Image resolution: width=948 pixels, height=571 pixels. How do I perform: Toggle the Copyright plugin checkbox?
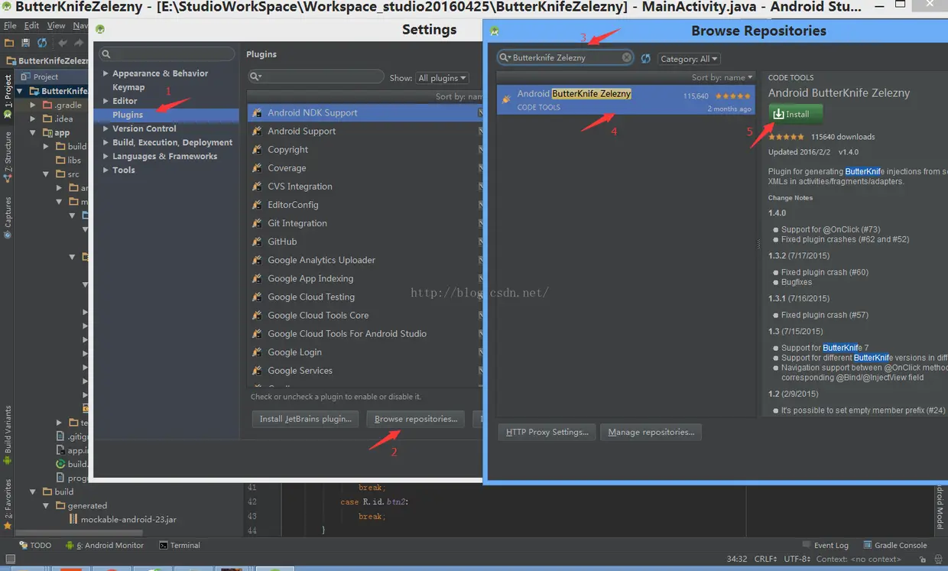(481, 150)
